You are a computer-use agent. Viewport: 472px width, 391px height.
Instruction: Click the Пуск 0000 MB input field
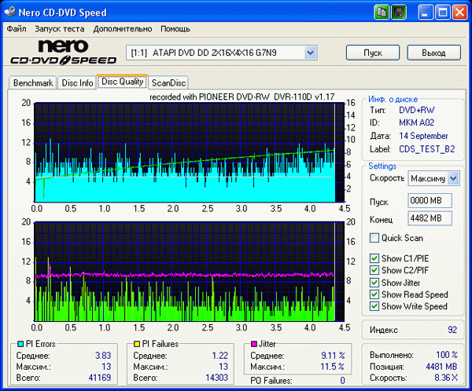click(x=430, y=200)
